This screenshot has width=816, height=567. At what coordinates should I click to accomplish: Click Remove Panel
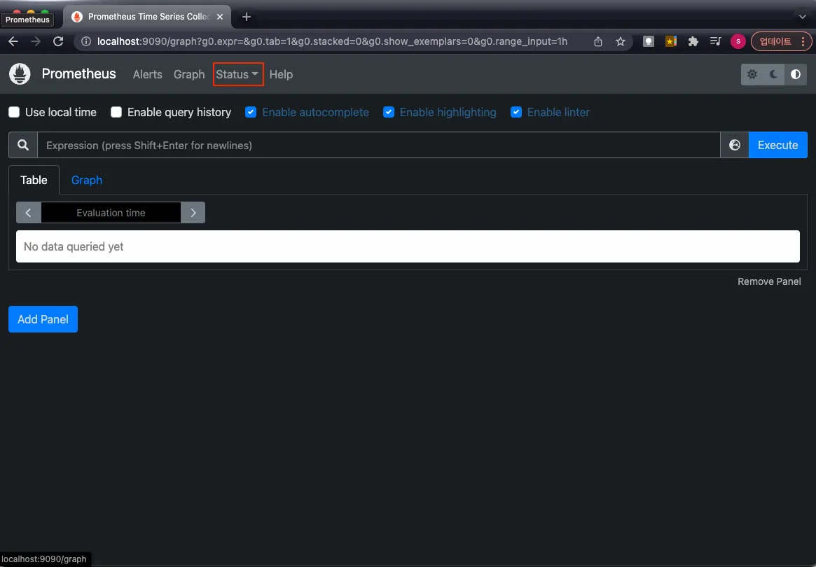[x=769, y=281]
